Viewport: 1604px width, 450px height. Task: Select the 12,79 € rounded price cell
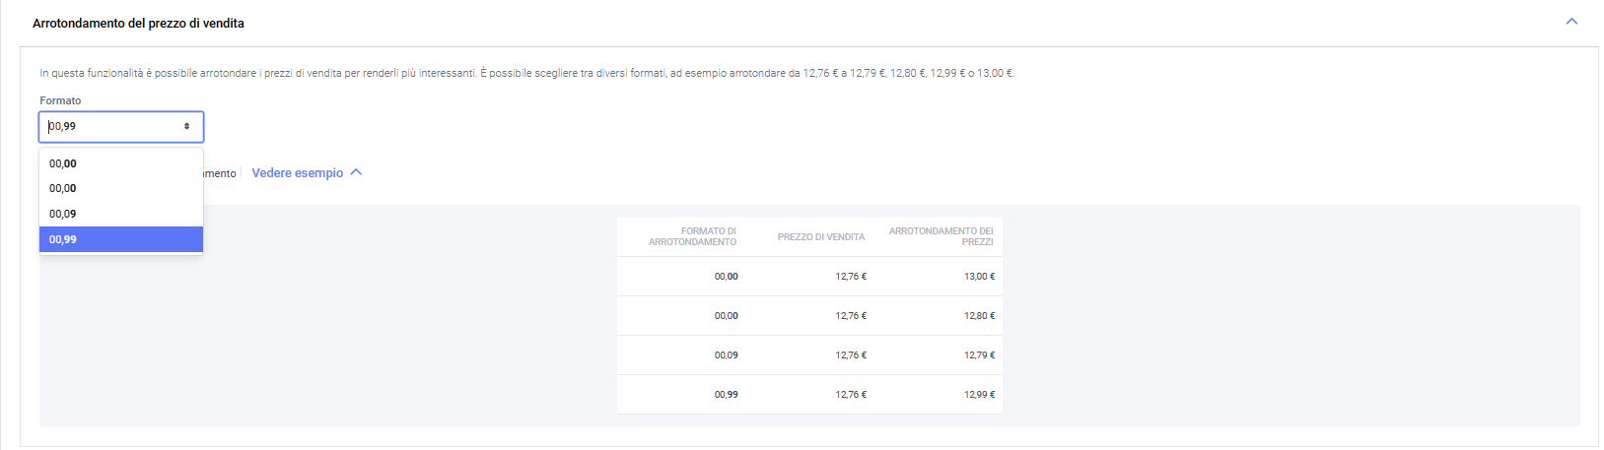coord(979,355)
